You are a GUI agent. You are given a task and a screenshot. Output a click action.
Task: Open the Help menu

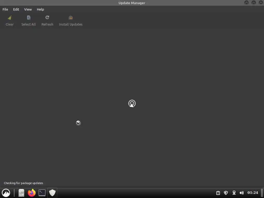pyautogui.click(x=40, y=10)
